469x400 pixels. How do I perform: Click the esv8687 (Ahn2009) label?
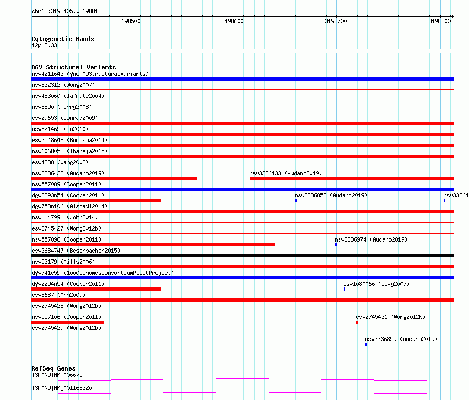tap(58, 295)
